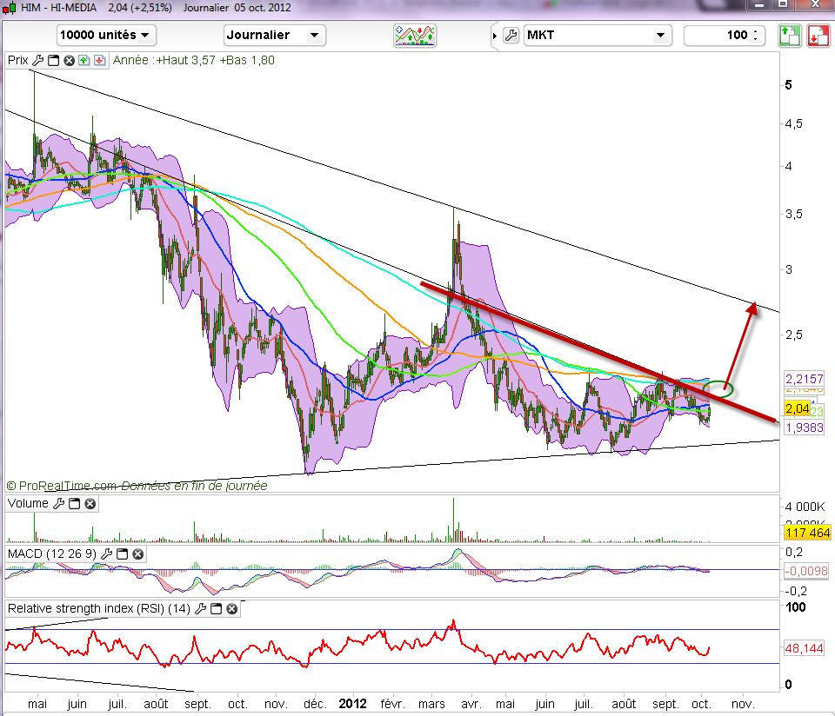Click the red sell order icon
The image size is (835, 716).
818,36
